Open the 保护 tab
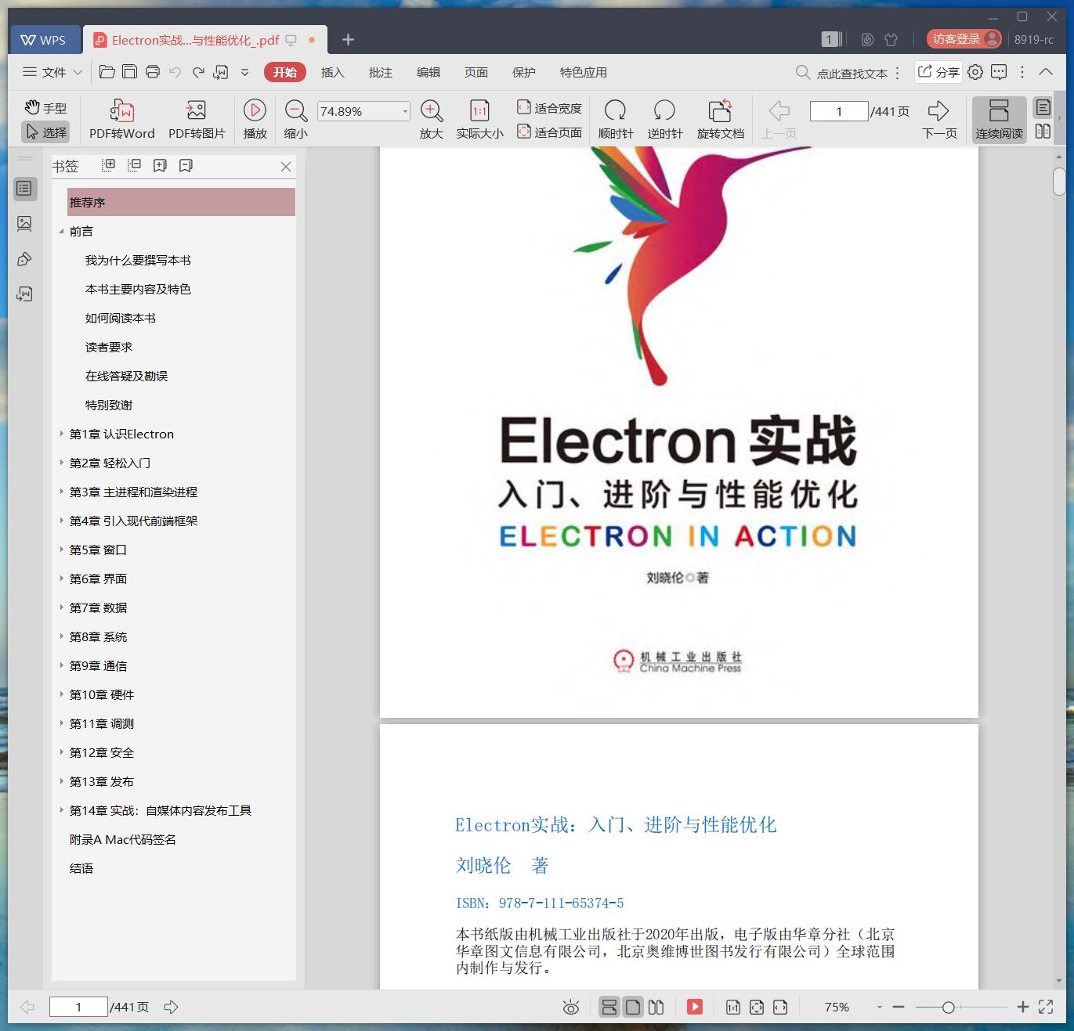 click(523, 72)
